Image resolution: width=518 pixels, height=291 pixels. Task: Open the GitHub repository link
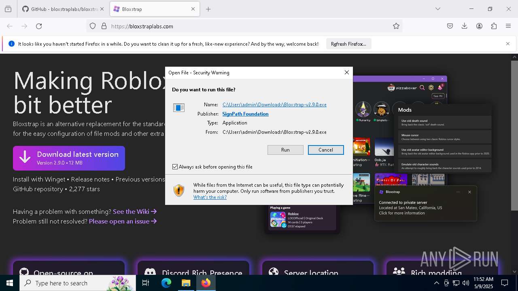coord(38,189)
